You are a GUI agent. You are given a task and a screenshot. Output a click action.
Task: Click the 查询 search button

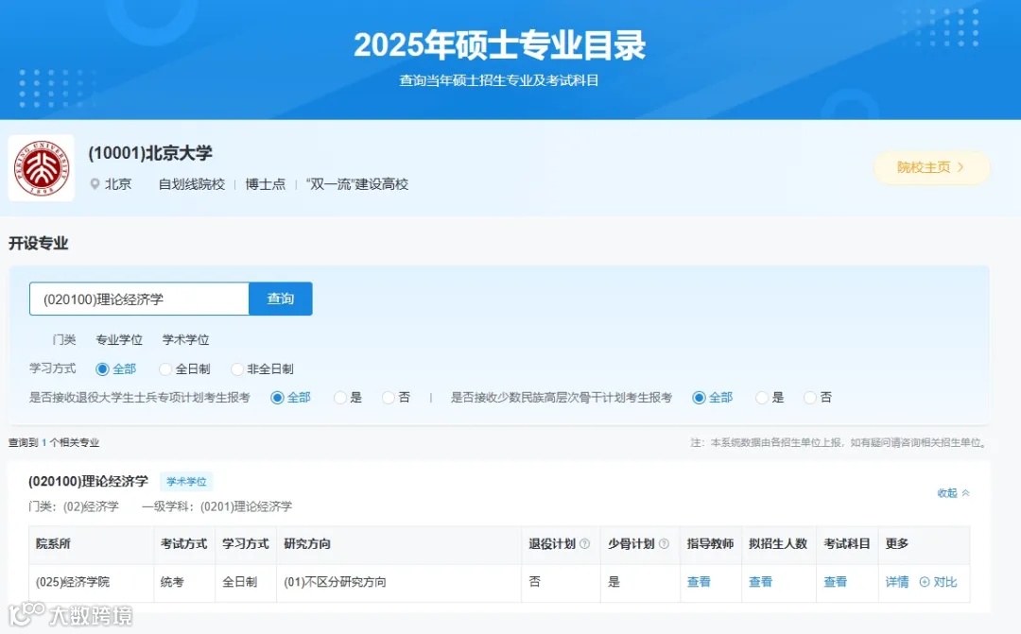(x=281, y=299)
